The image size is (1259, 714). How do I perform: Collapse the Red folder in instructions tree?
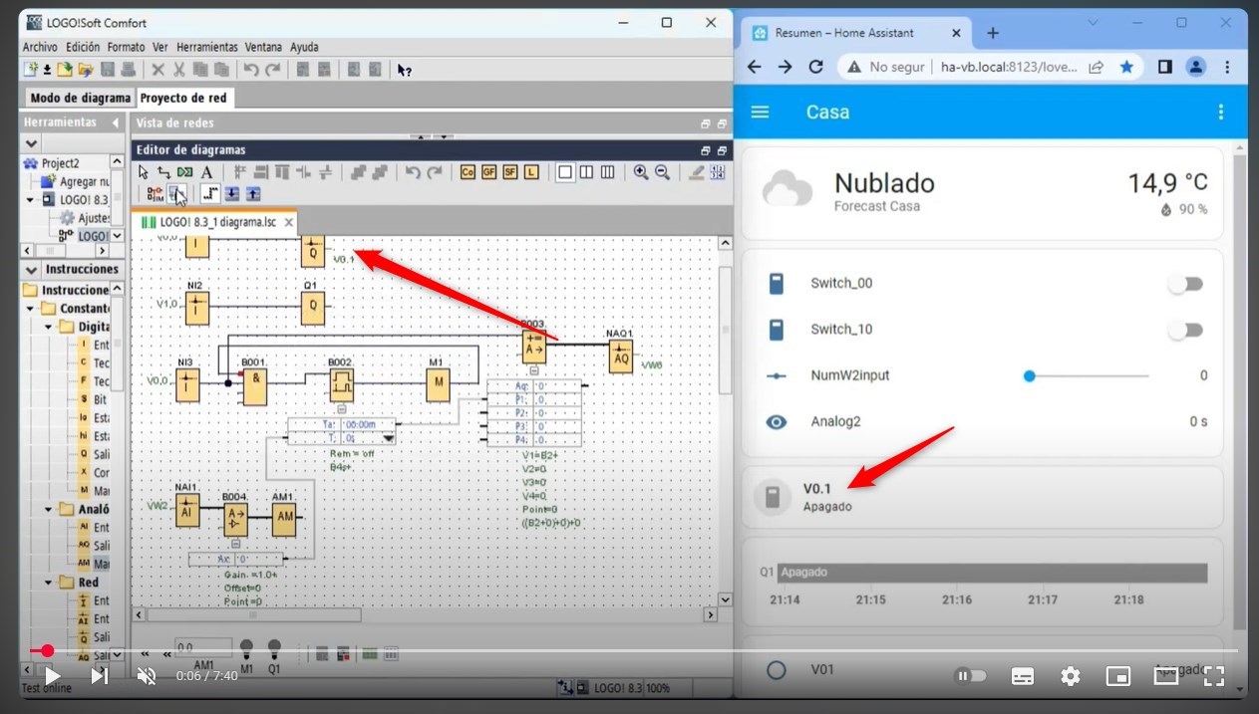[x=49, y=583]
